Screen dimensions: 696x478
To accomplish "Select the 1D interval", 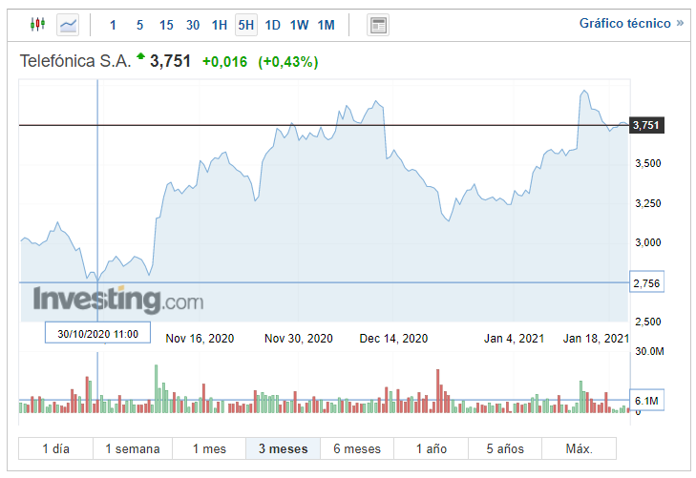I will click(273, 25).
